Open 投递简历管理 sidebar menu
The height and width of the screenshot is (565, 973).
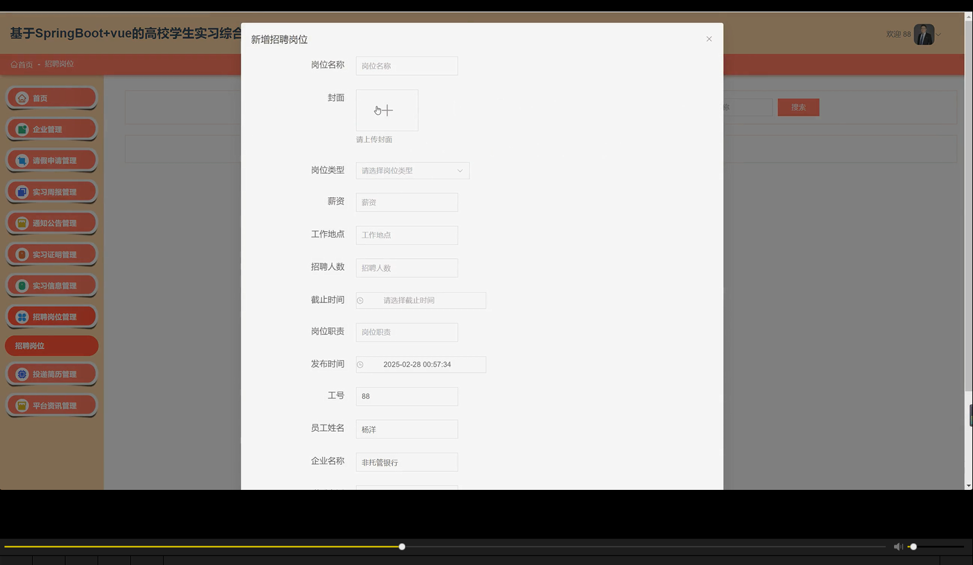coord(51,374)
